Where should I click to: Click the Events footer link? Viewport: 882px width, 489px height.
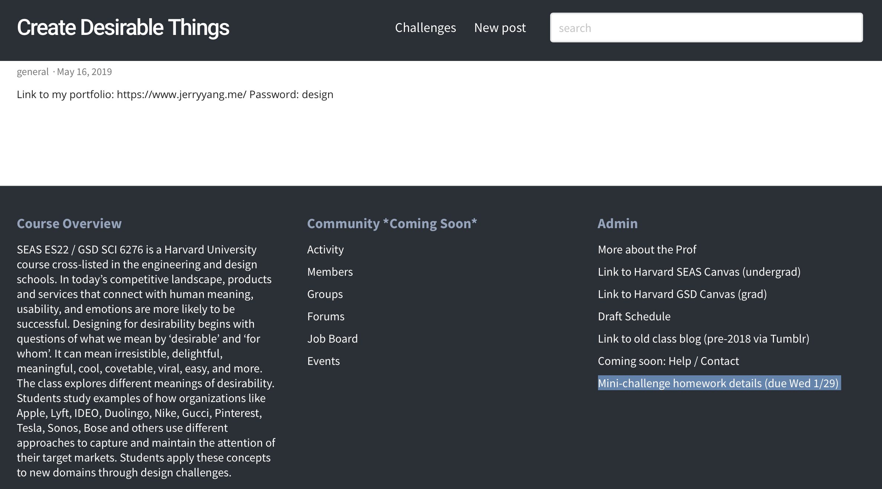pos(323,361)
